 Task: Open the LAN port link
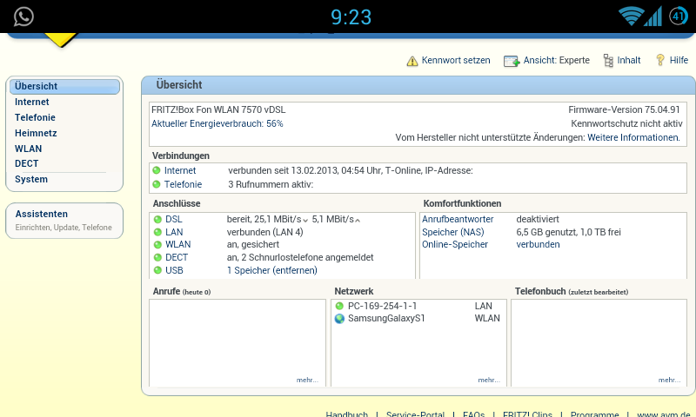(174, 232)
